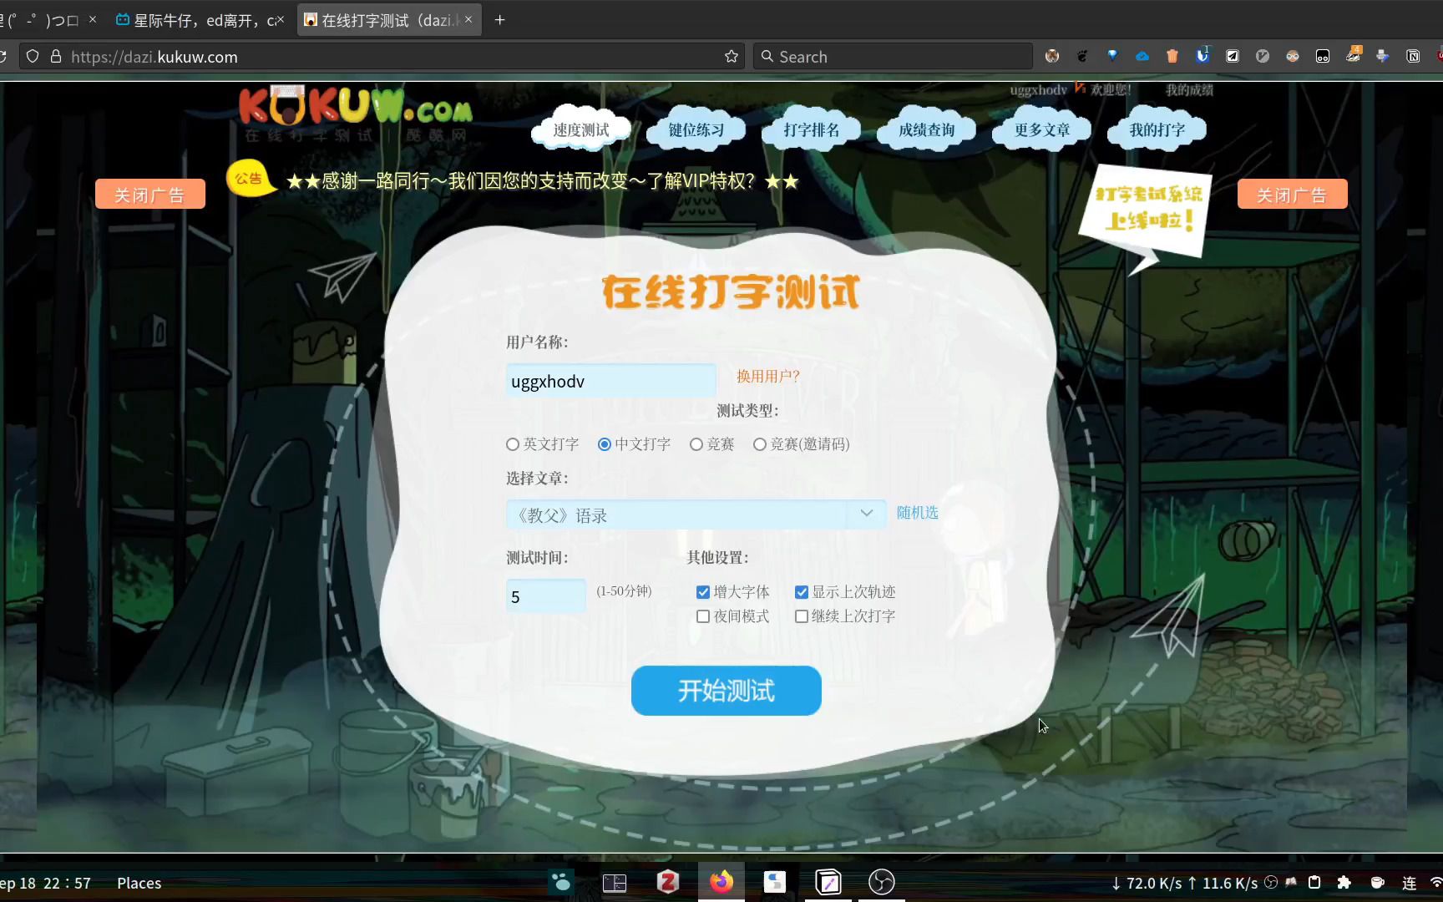Click 开始测试 button

[x=727, y=691]
